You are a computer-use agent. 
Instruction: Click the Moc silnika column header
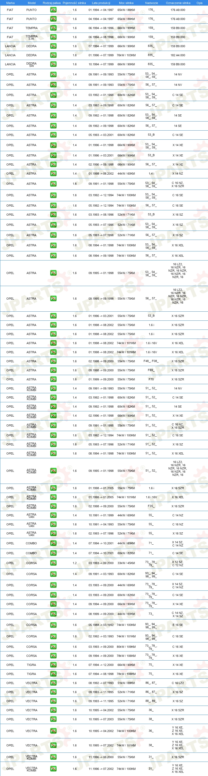coord(126,3)
